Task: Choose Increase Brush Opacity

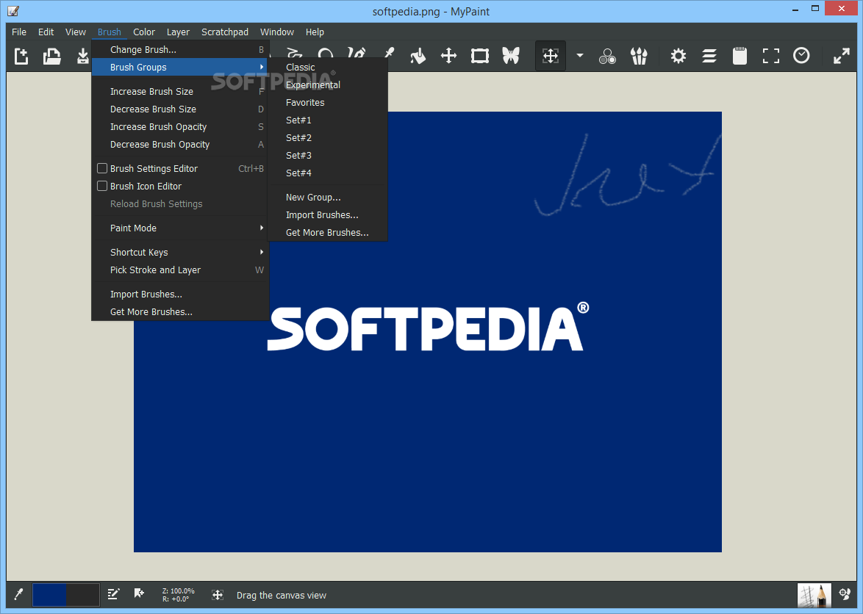Action: (x=181, y=126)
